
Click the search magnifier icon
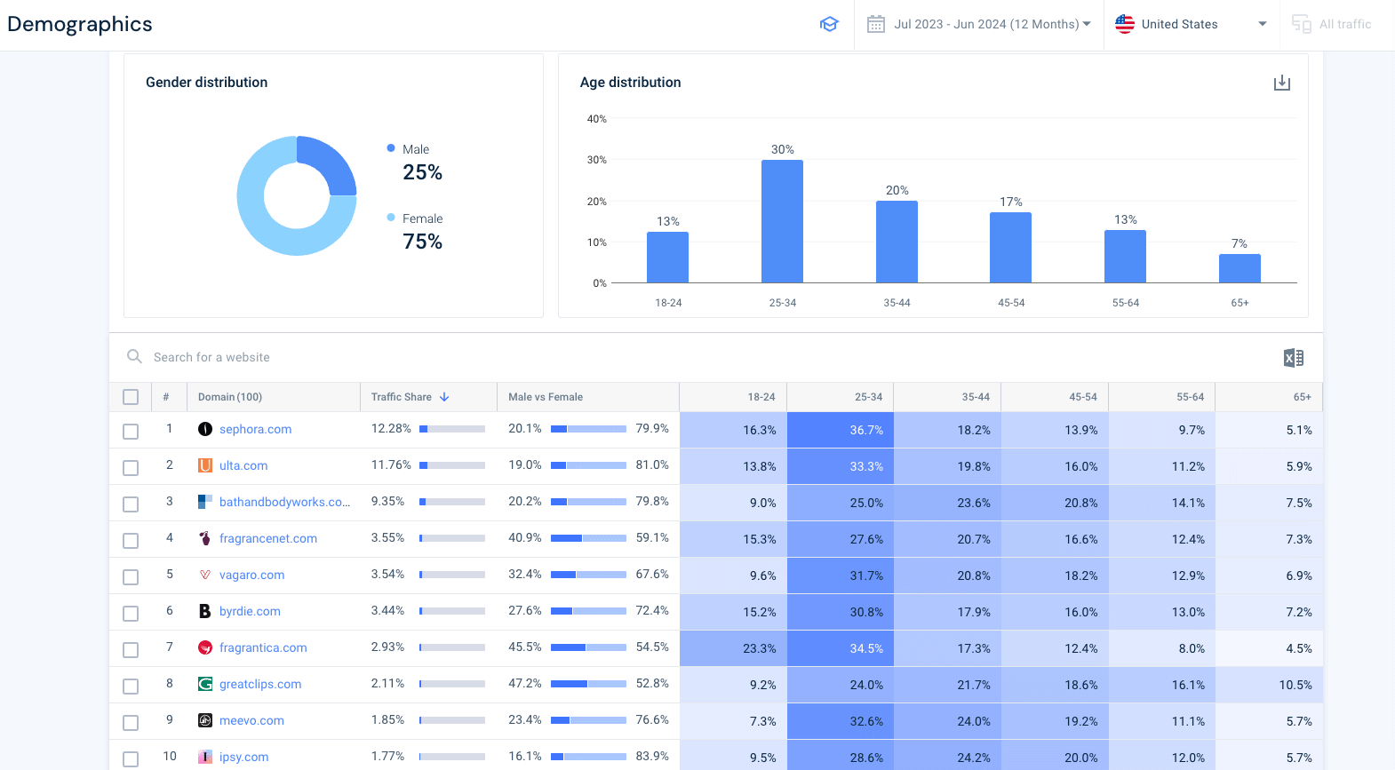[134, 356]
